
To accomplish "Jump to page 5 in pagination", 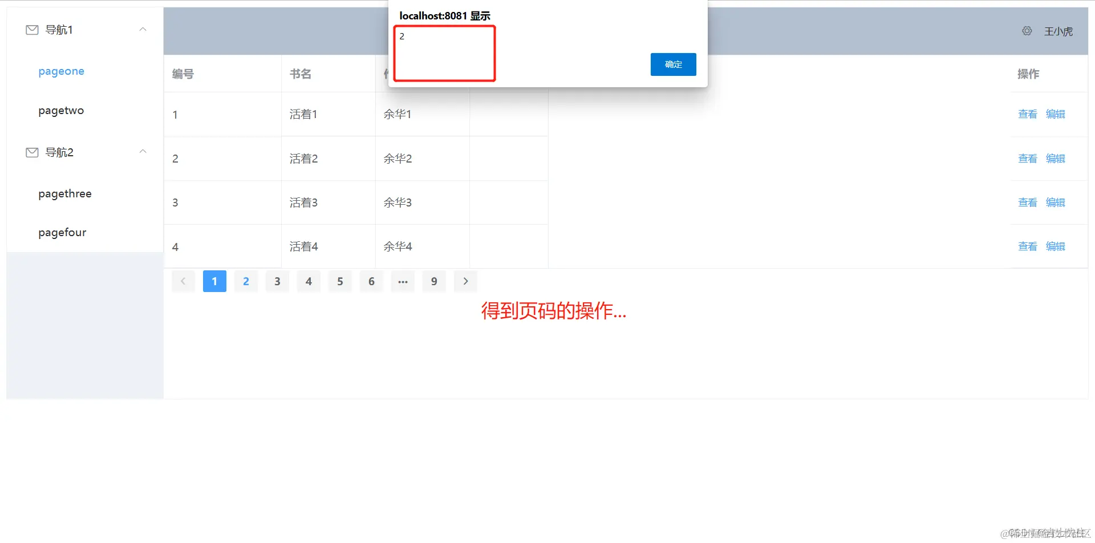I will coord(340,281).
